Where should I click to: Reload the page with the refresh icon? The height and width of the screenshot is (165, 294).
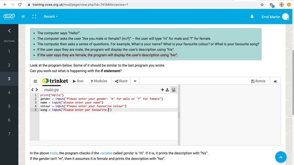pyautogui.click(x=20, y=5)
